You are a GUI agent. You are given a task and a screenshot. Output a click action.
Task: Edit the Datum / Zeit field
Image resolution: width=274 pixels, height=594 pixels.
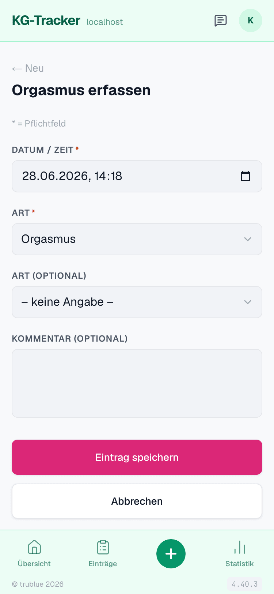coord(137,176)
